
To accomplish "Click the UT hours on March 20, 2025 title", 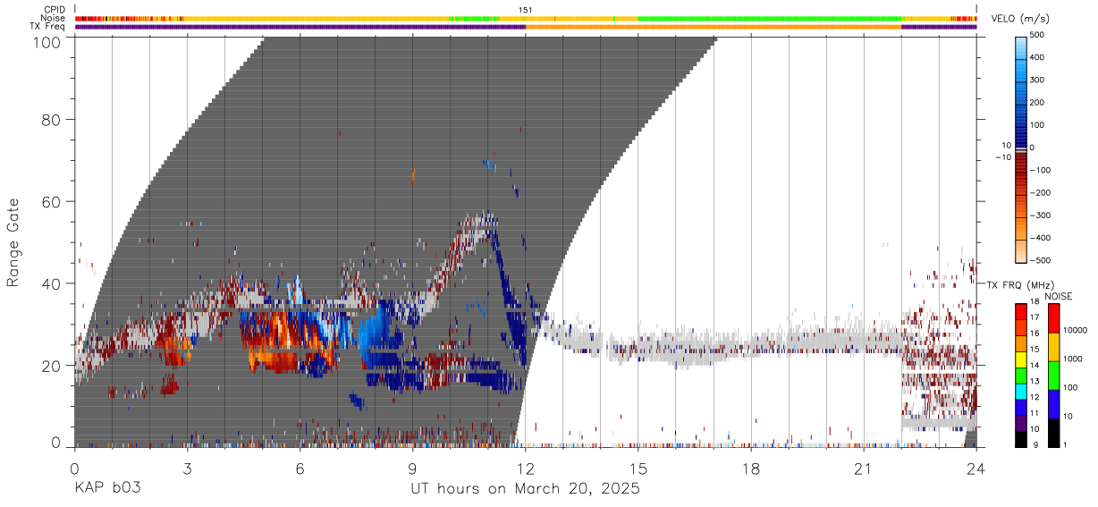I will [x=525, y=490].
